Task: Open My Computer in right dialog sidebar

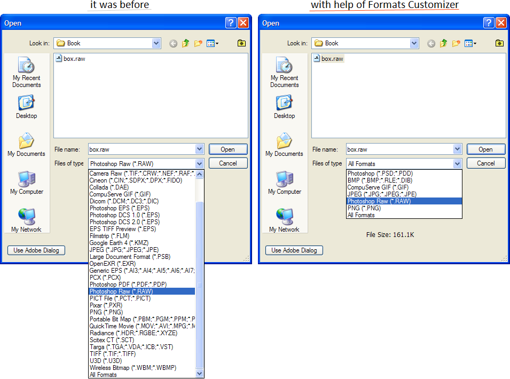Action: click(284, 183)
